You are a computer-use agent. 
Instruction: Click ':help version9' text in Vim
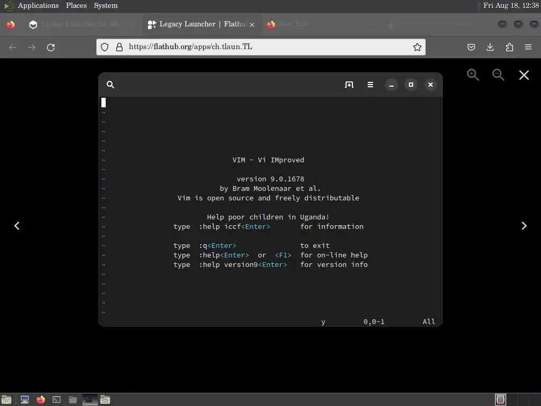tap(228, 265)
